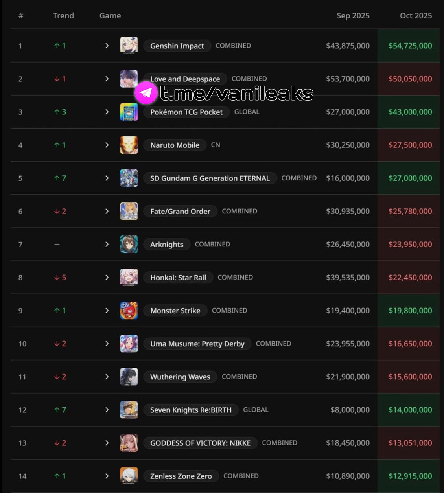The width and height of the screenshot is (444, 493).
Task: Open SD Gundam G Generation ETERNAL label
Action: tap(210, 178)
